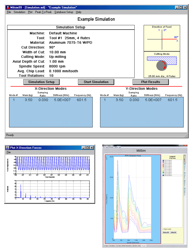The image size is (193, 251).
Task: Select the Harmonics side tab
Action: click(185, 184)
